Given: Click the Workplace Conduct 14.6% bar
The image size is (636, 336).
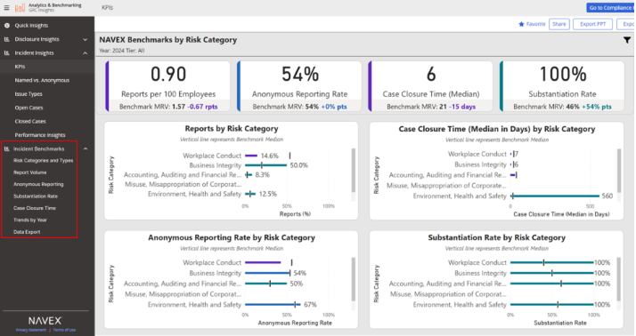Looking at the screenshot, I should [251, 156].
